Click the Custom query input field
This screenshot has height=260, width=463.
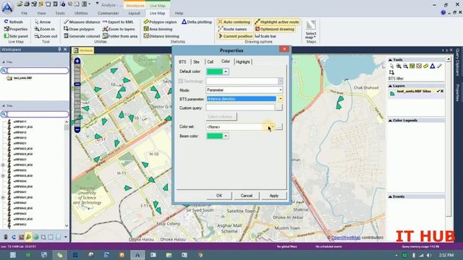(x=240, y=108)
